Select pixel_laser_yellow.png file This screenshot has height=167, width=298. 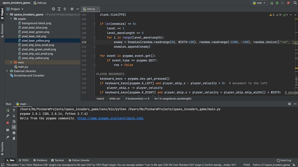click(x=35, y=41)
